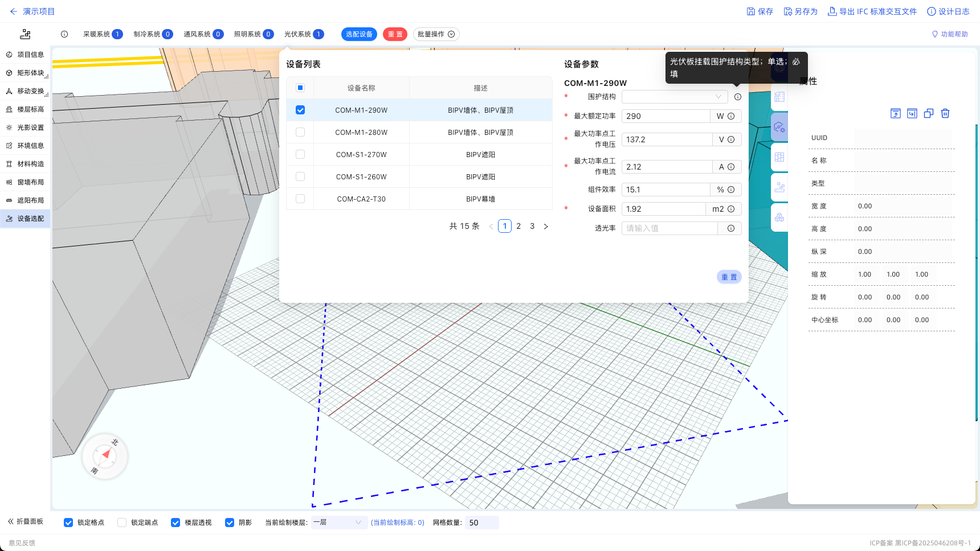
Task: Click the 导出 IFC 标准交互文件 export icon
Action: pos(832,11)
